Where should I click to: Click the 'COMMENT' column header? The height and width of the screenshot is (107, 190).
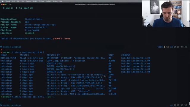tap(126, 55)
